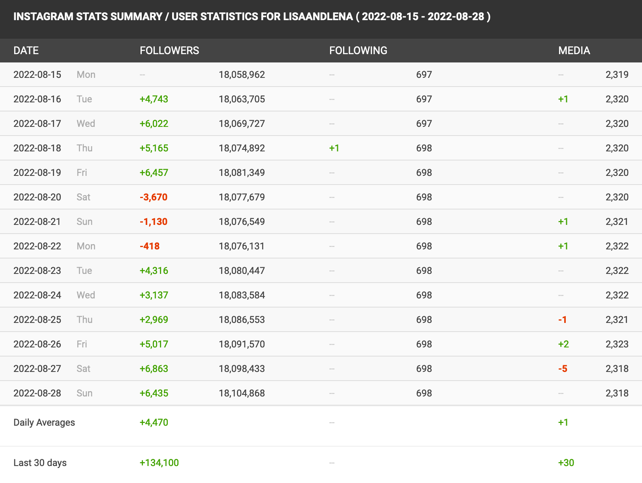Click follower total 18,086,553
This screenshot has height=483, width=642.
click(242, 320)
